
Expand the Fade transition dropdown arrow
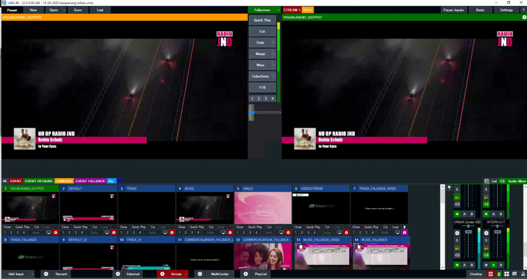point(274,43)
